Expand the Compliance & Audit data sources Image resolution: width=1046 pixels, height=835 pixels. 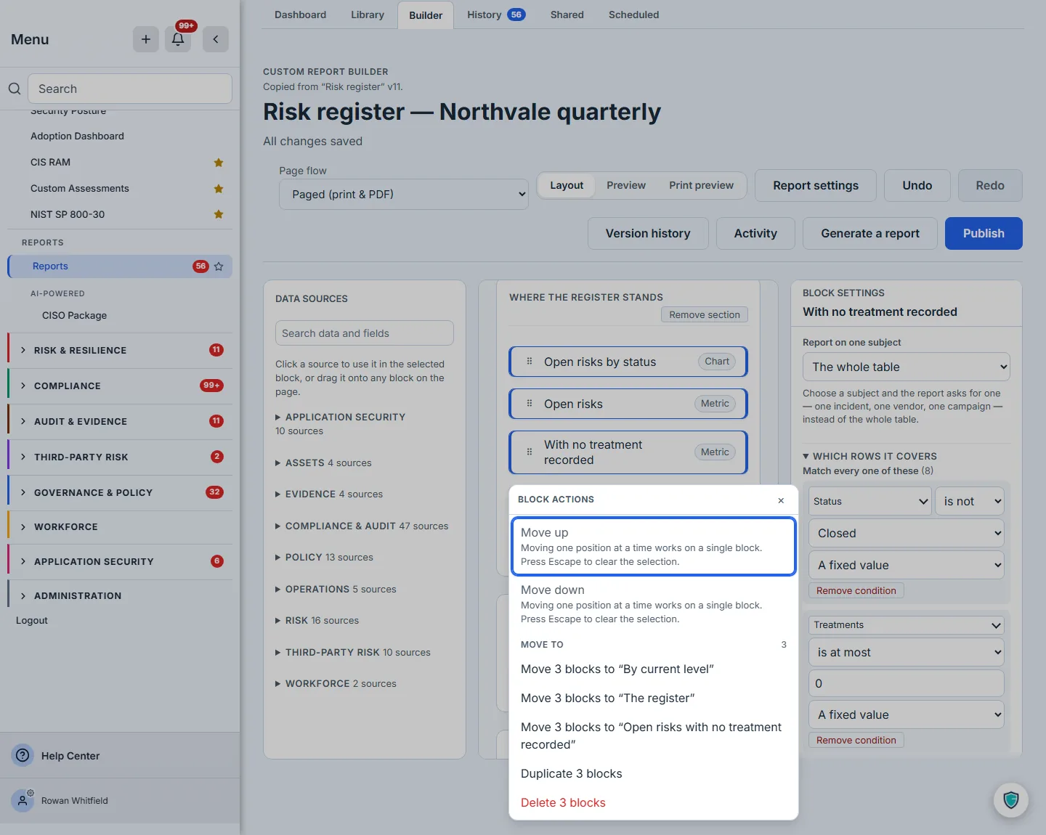362,526
